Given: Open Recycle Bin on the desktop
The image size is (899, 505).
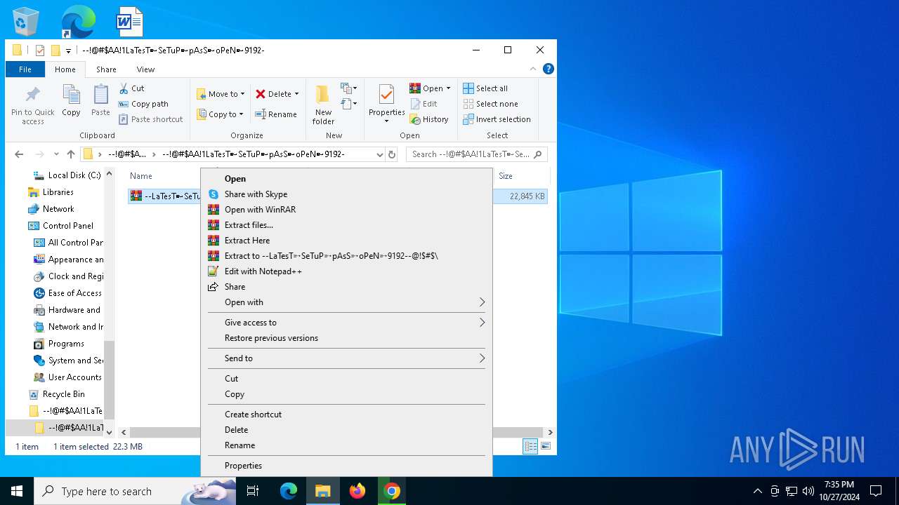Looking at the screenshot, I should pyautogui.click(x=26, y=22).
